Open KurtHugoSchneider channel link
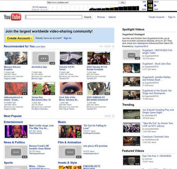Screen dimensions: 177x169 [91, 133]
